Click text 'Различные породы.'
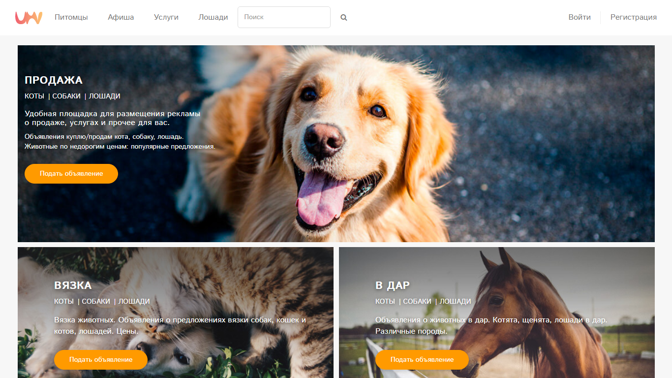The width and height of the screenshot is (672, 378). [x=411, y=332]
